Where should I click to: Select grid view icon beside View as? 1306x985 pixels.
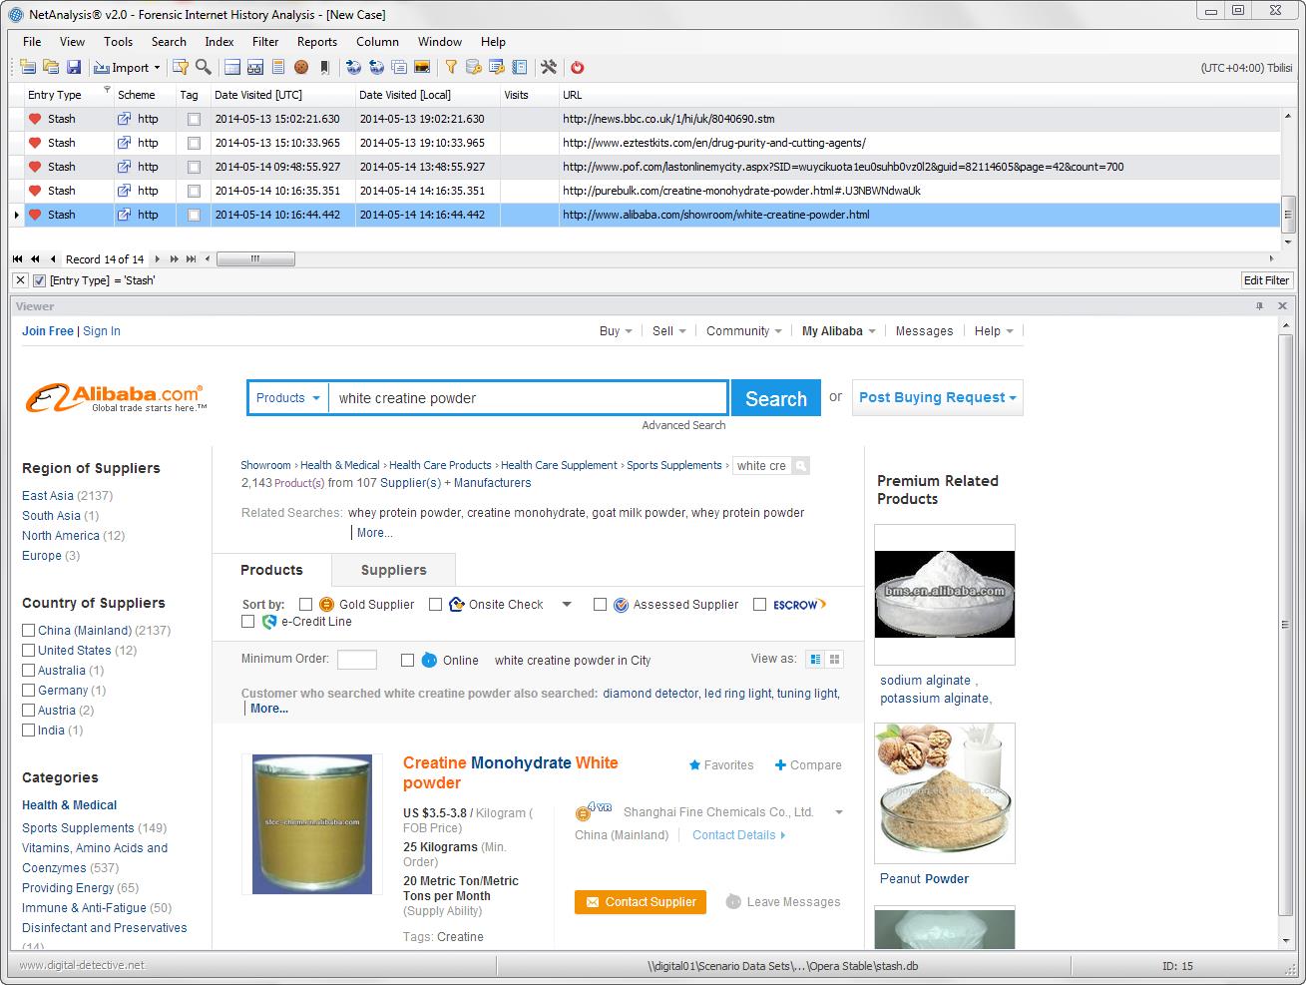[835, 659]
